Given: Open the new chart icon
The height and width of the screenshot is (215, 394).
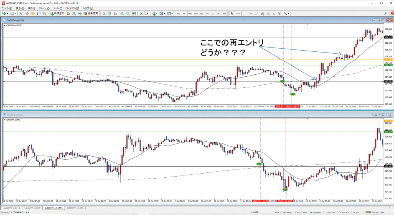Looking at the screenshot, I should 4,13.
